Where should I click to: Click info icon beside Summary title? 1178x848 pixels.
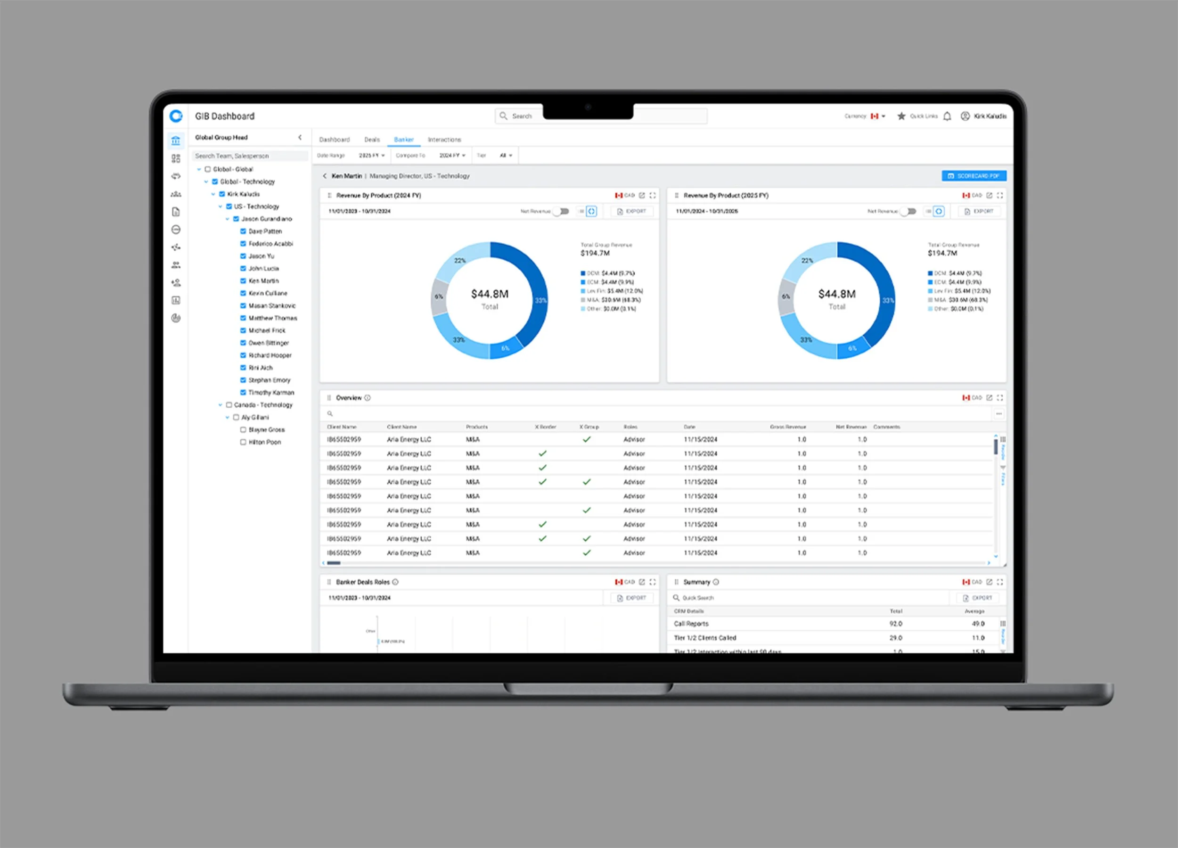(716, 582)
